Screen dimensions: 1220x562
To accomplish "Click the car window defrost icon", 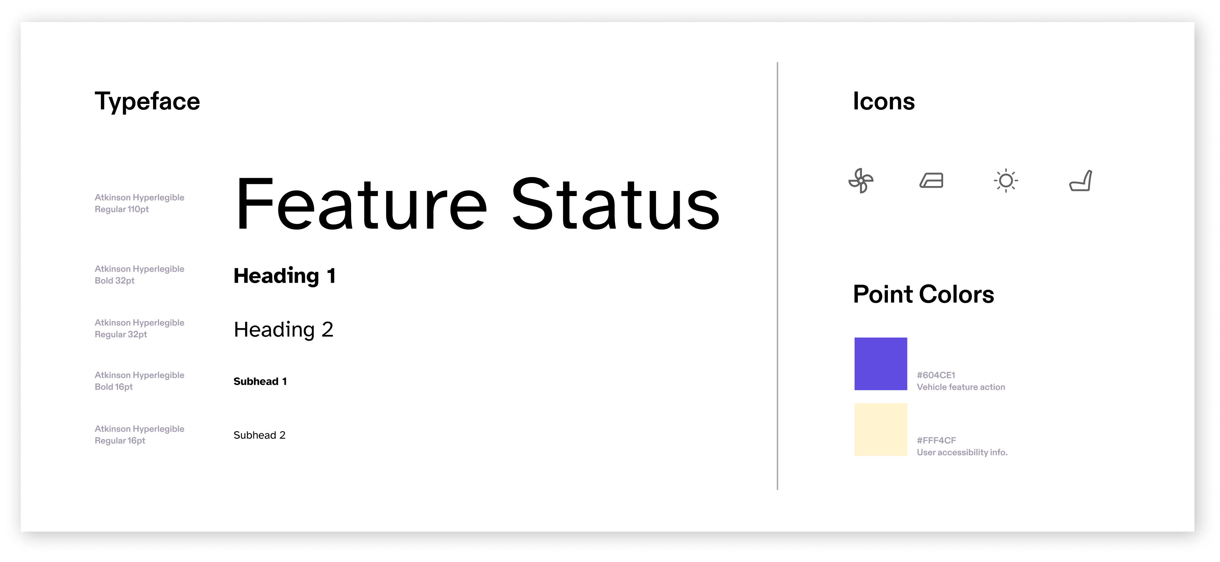I will (931, 181).
